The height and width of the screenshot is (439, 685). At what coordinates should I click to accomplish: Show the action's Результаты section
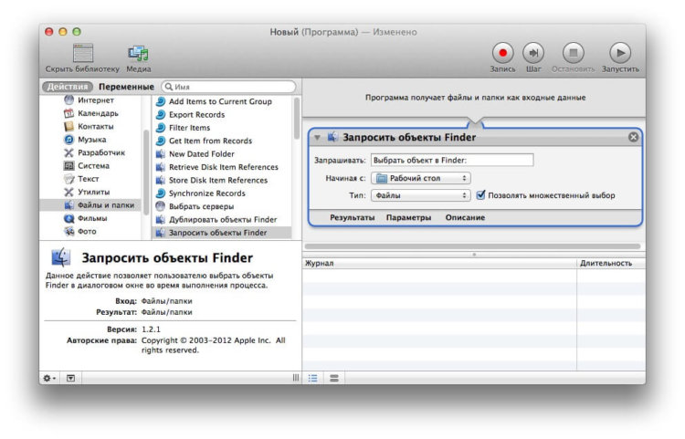pyautogui.click(x=353, y=217)
